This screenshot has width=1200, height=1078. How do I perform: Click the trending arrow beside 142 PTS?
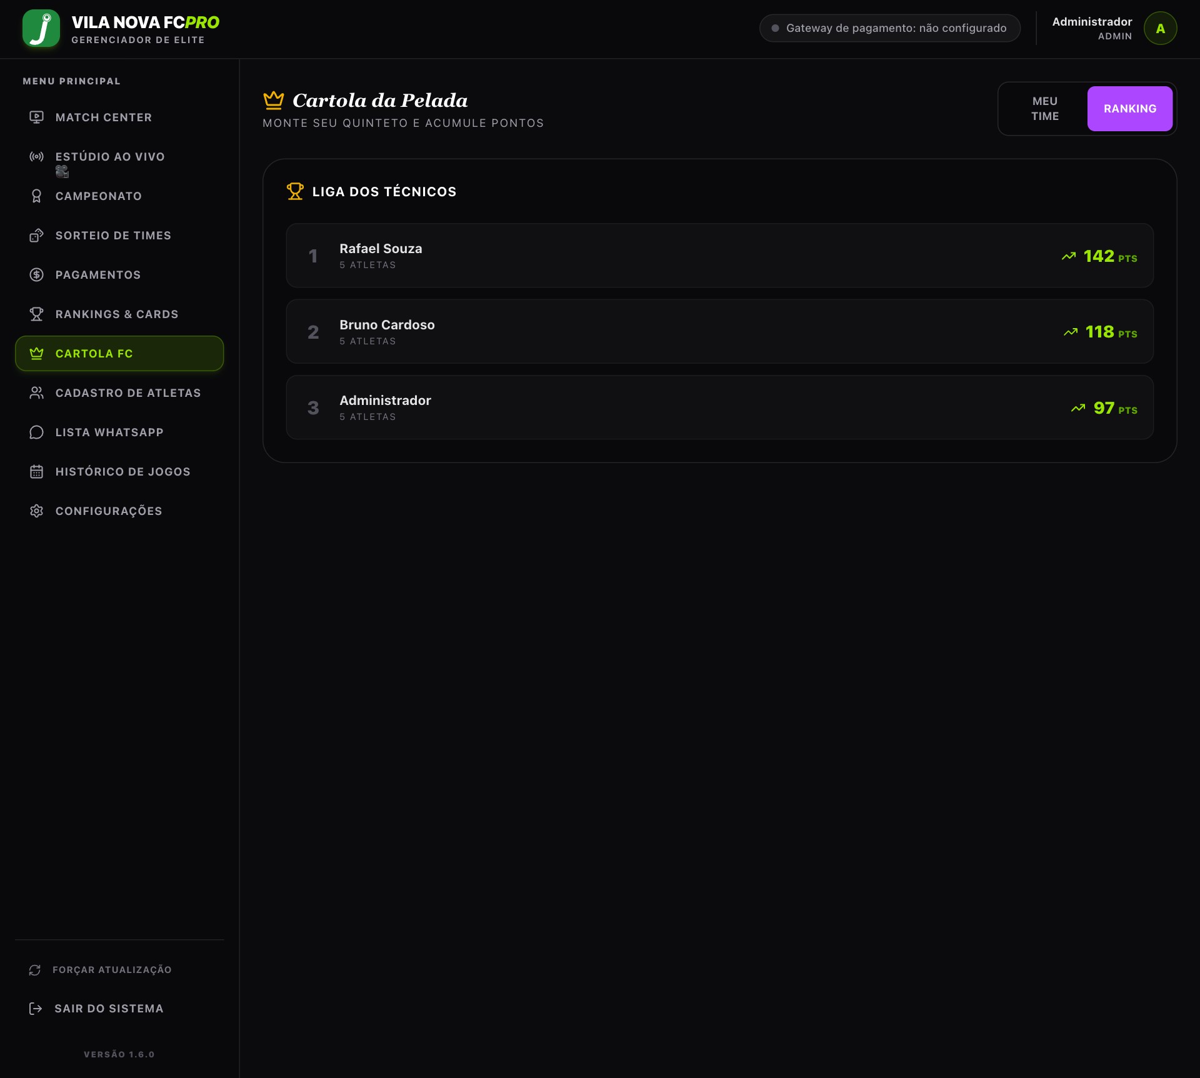pos(1069,256)
